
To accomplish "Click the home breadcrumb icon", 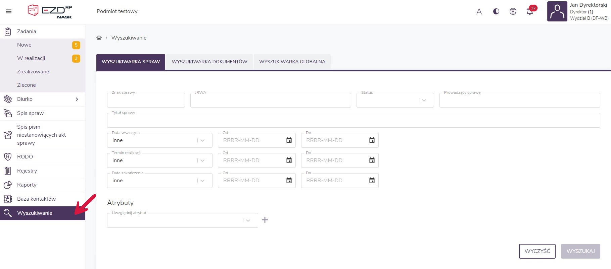I will pyautogui.click(x=99, y=38).
